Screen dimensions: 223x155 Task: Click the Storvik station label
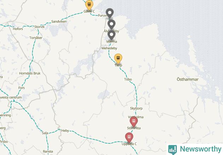[39, 27]
